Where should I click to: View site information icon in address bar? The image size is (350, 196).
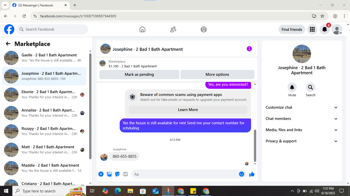(35, 16)
